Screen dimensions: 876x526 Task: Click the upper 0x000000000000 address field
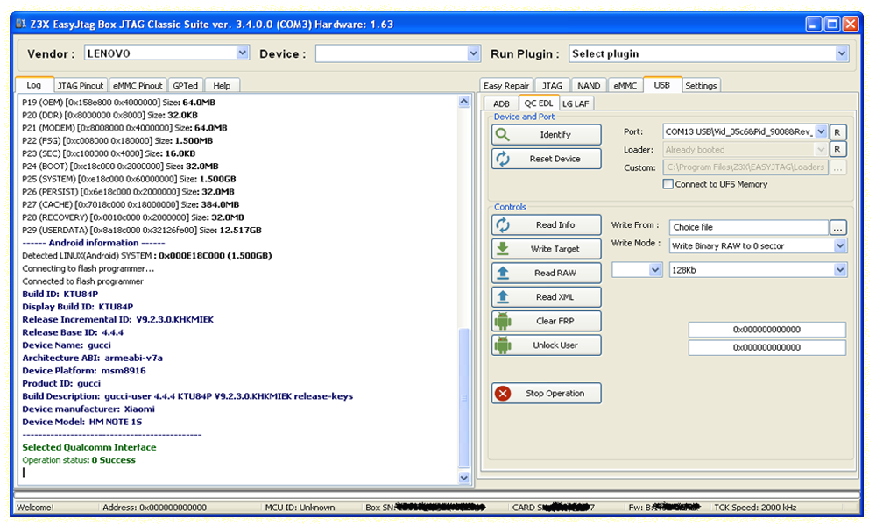[767, 330]
